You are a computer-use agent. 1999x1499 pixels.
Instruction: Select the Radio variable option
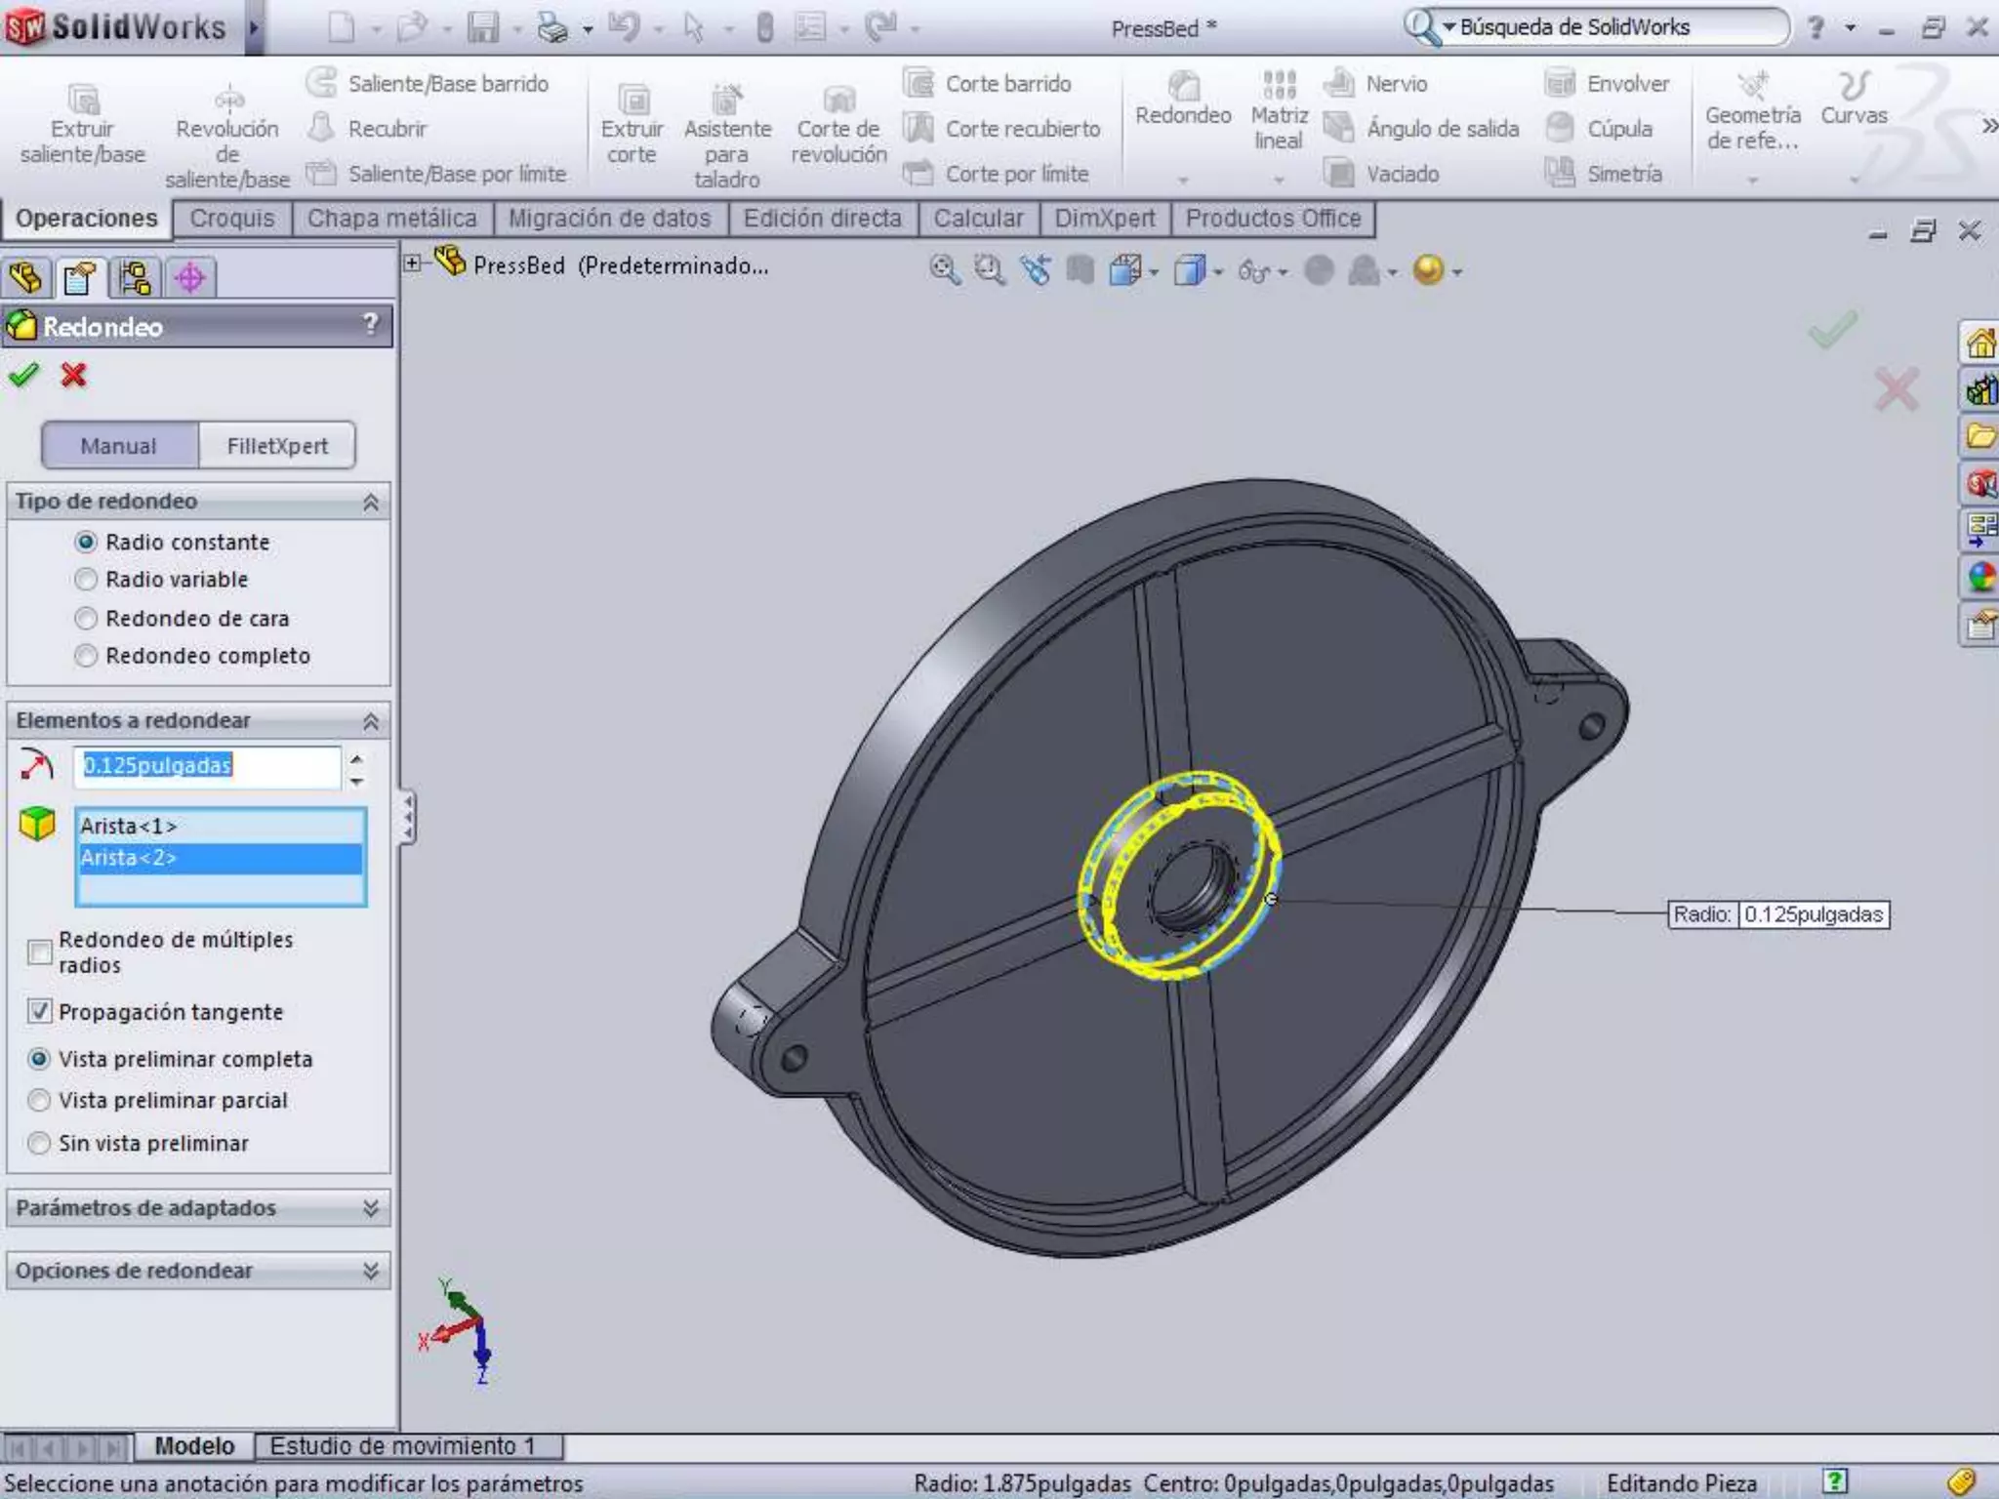(86, 580)
